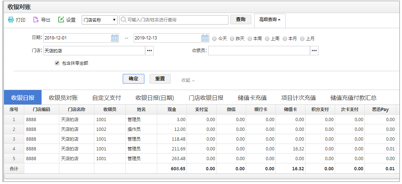Click the 查询 button

[x=240, y=20]
